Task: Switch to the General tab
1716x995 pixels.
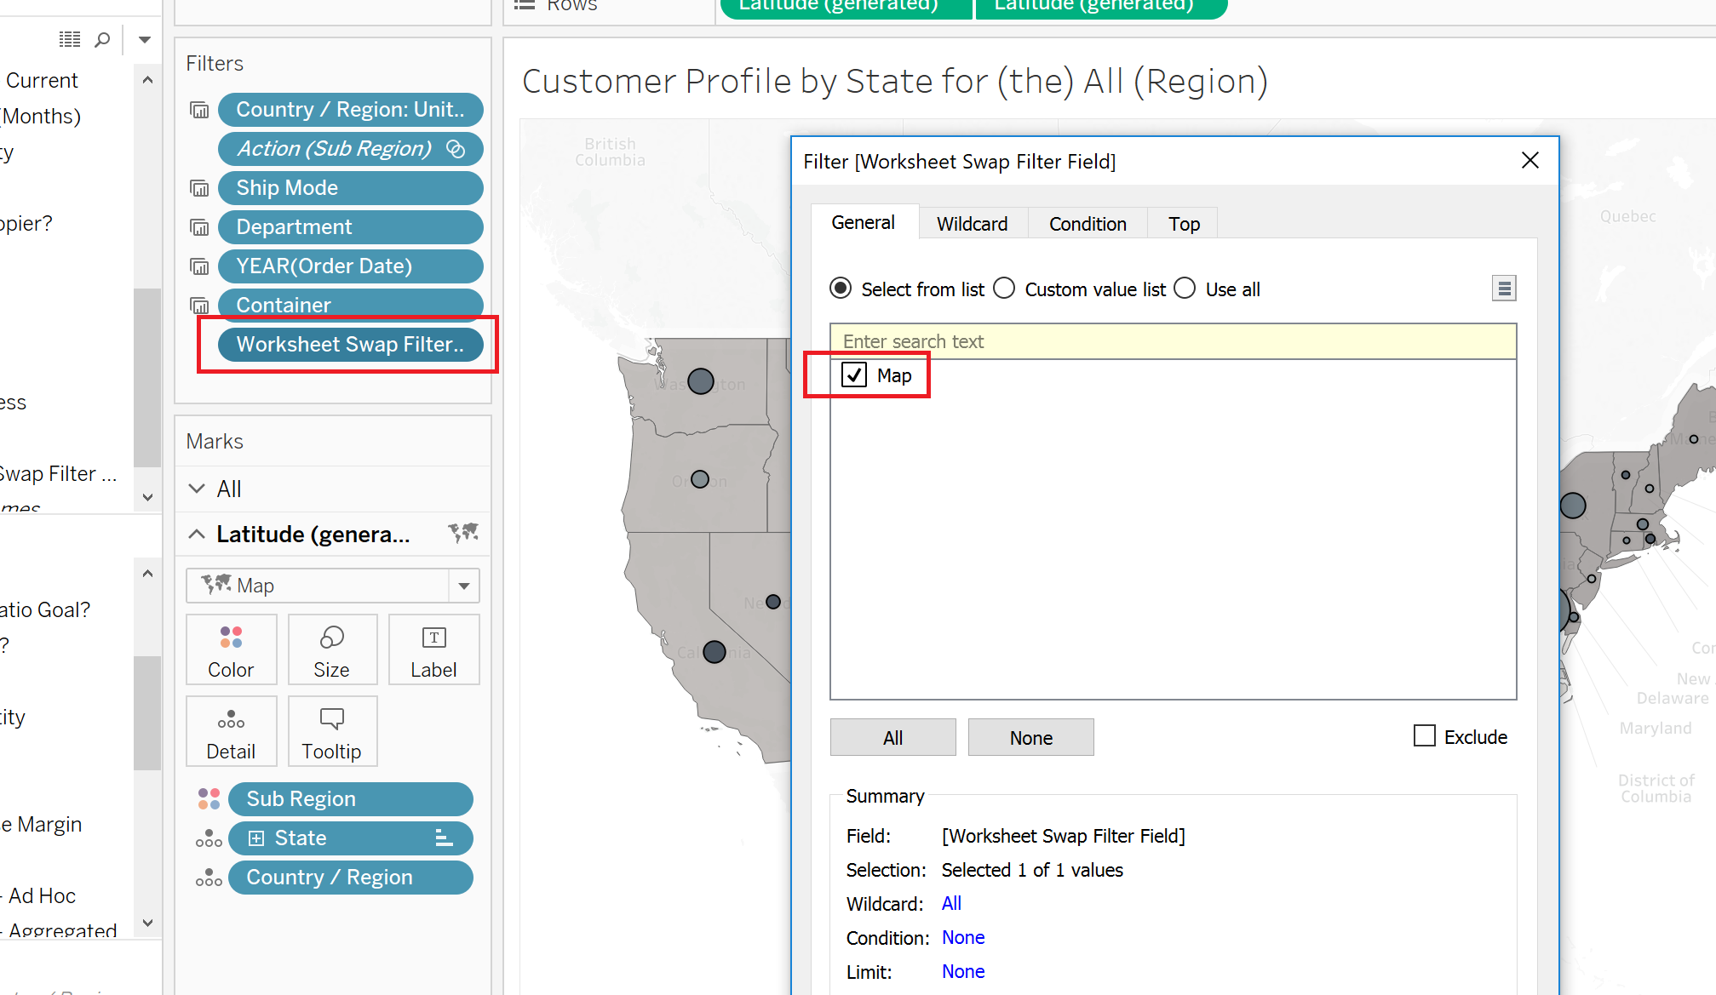Action: point(863,223)
